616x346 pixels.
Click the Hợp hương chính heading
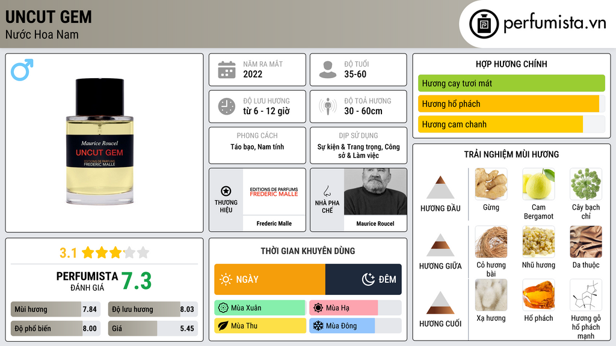511,64
